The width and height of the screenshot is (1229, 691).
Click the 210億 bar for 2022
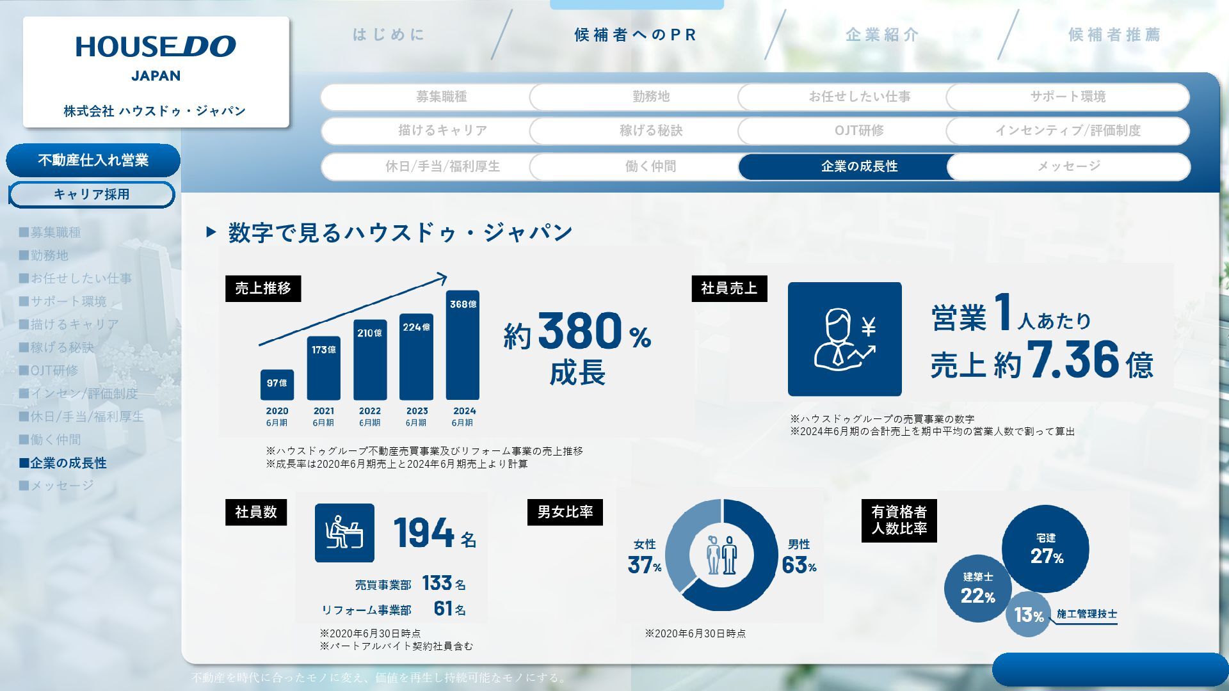370,360
